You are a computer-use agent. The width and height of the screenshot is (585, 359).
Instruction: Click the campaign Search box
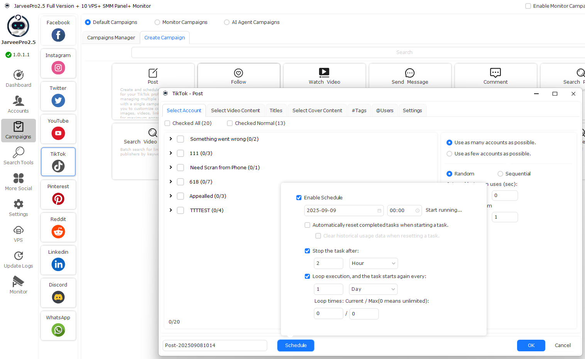coord(358,52)
